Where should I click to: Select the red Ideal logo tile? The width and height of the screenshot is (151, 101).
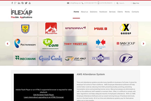point(100,29)
